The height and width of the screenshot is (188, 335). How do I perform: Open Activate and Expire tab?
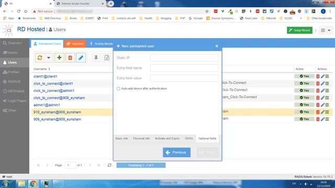pos(167,138)
